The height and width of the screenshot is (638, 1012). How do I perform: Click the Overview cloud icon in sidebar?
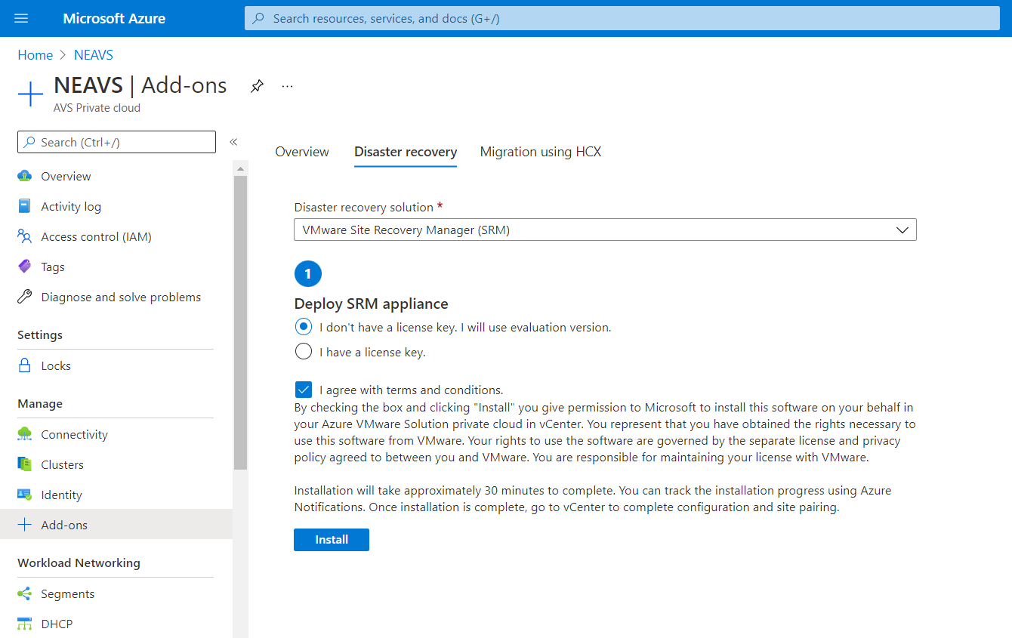[x=25, y=176]
